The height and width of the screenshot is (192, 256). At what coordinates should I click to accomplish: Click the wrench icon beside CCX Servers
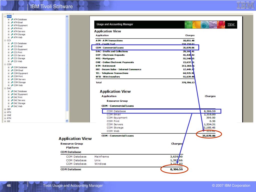[12, 55]
